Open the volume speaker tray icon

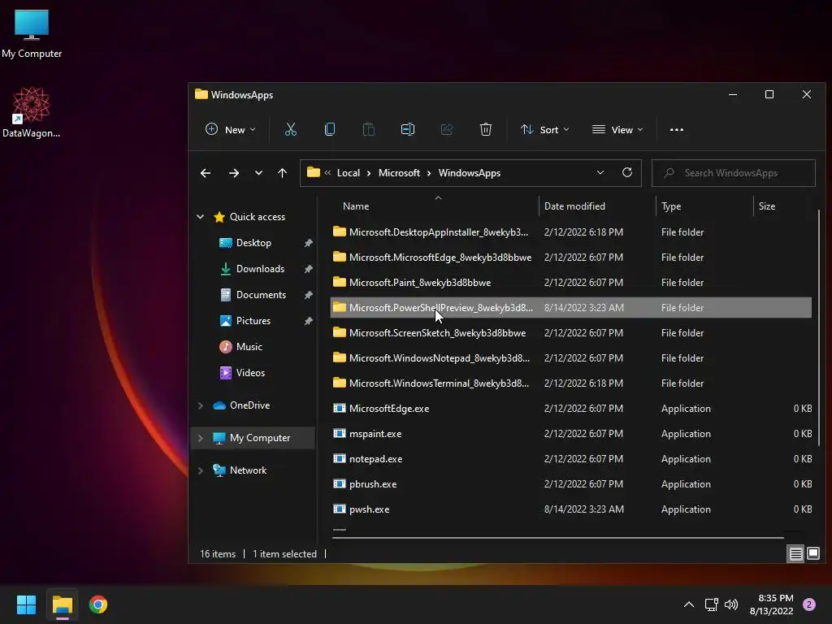[x=731, y=604]
